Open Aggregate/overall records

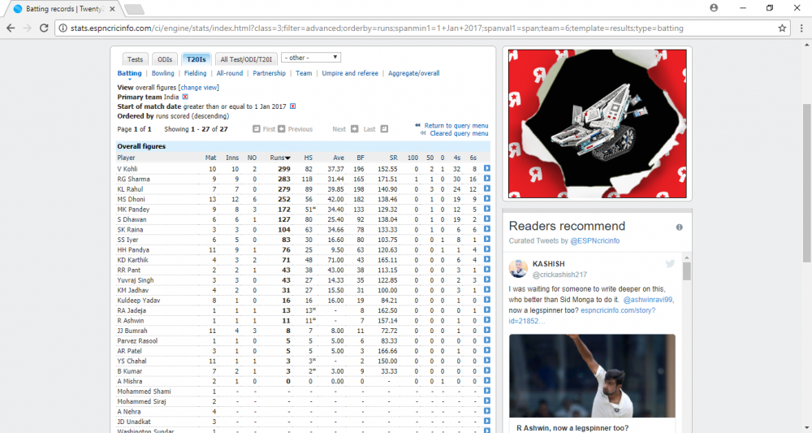tap(414, 74)
